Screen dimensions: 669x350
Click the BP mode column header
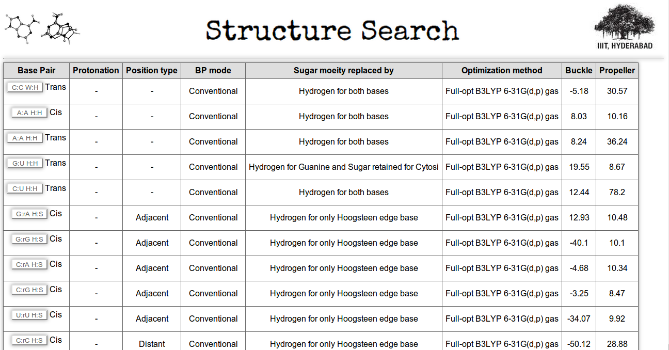(213, 71)
